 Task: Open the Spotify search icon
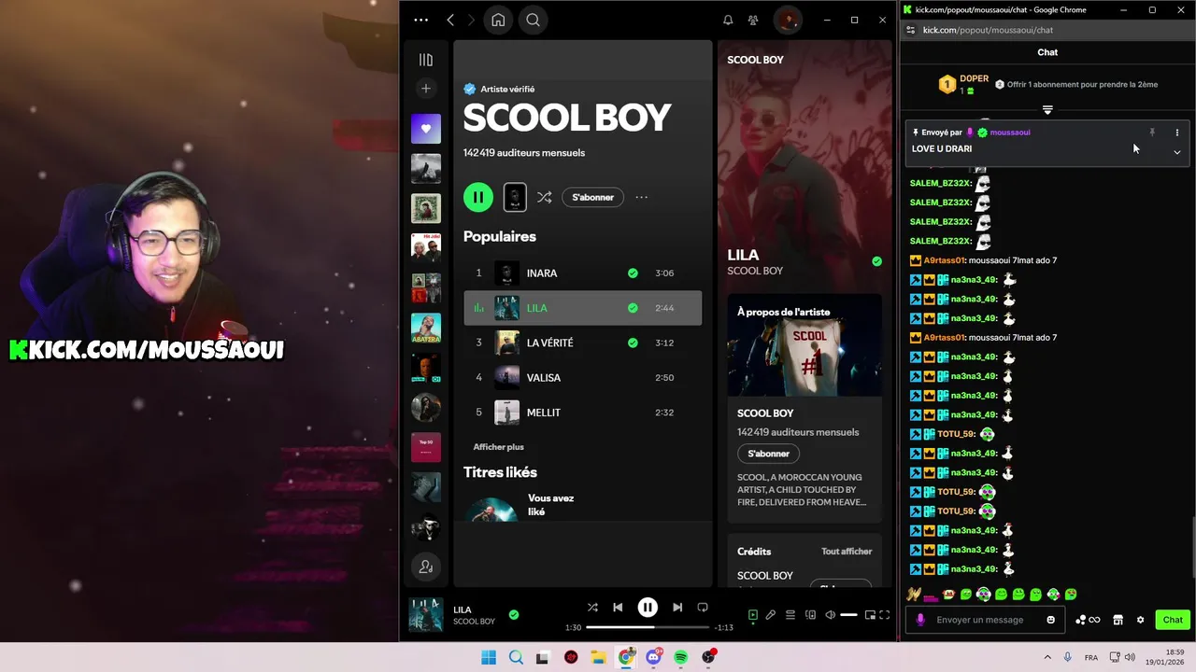(x=533, y=20)
